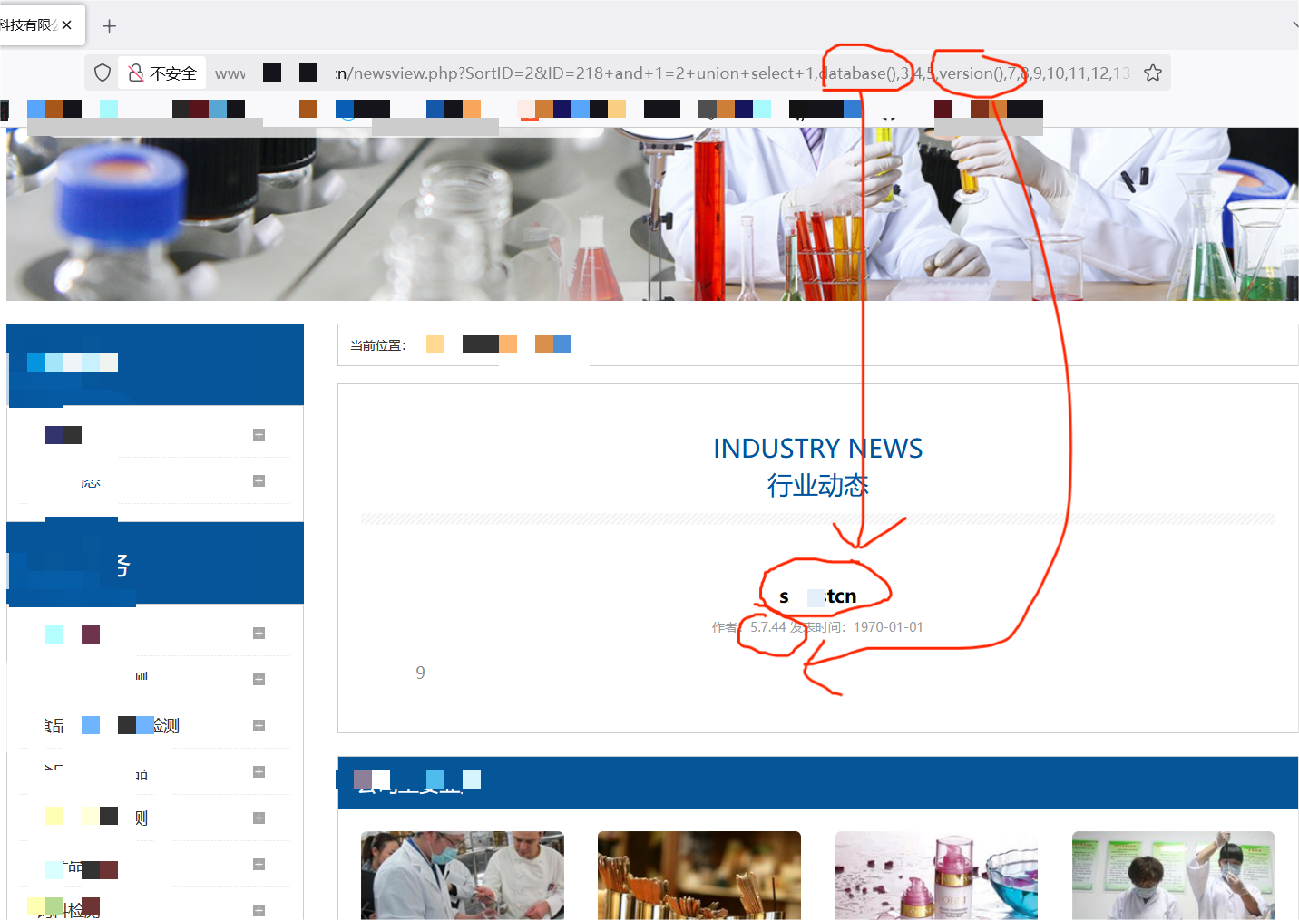Expand the last sidebar plus icon near 检
Screen dimensions: 1299x920
(x=259, y=910)
